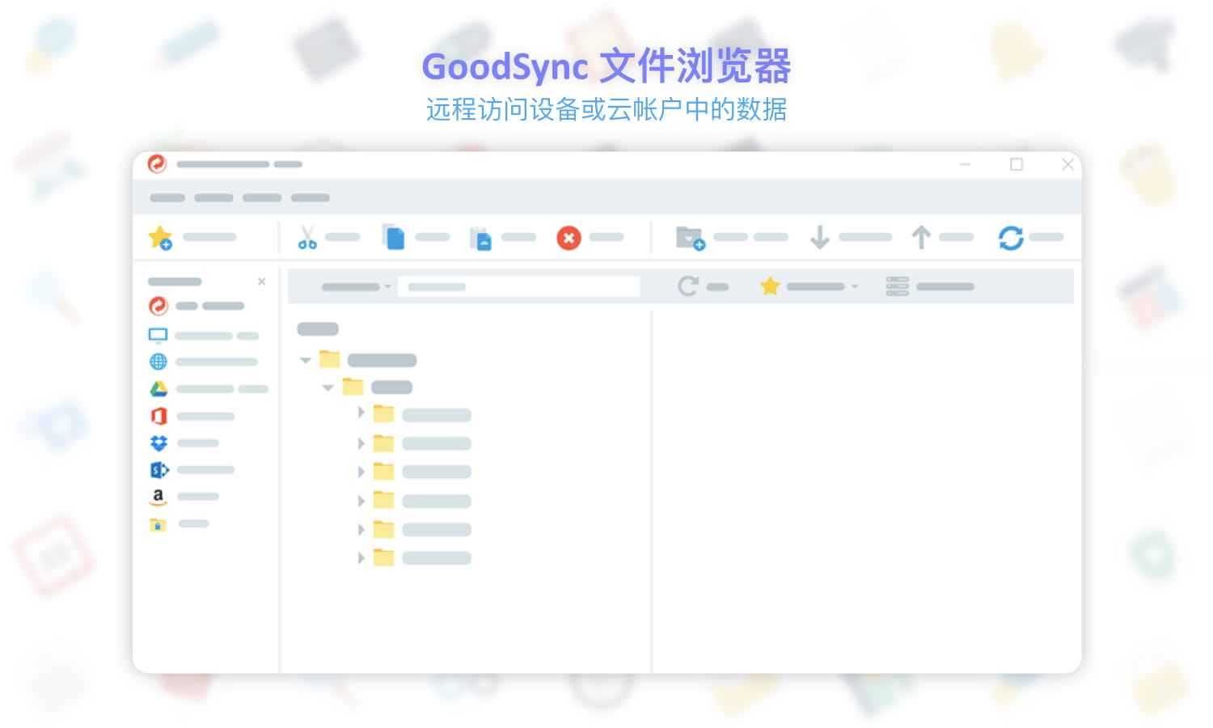The image size is (1213, 728).
Task: Close the GoodSync window
Action: tap(1067, 164)
